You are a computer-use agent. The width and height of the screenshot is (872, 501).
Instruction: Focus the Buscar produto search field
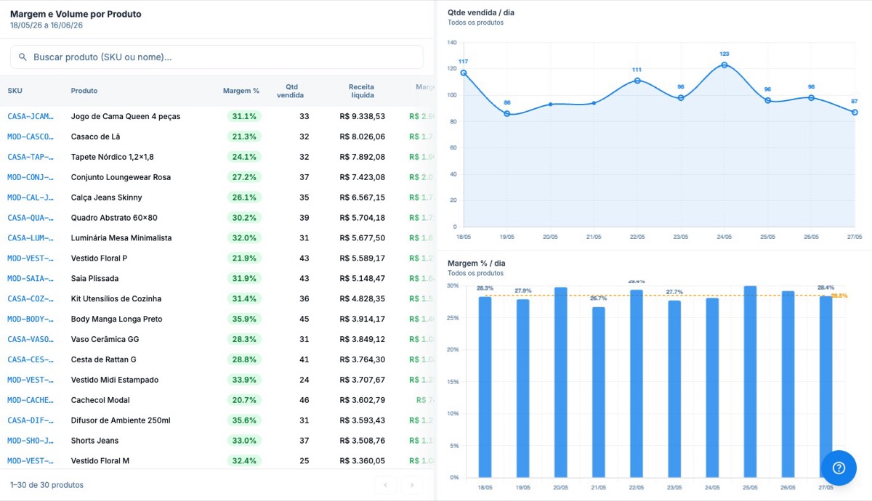pos(217,57)
